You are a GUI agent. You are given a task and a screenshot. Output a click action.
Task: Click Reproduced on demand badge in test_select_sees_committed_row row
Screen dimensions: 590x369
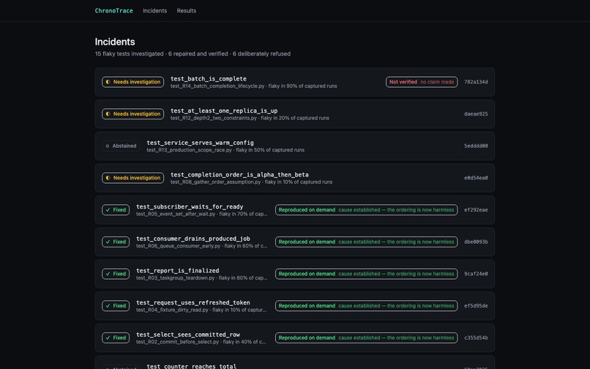[x=366, y=338]
